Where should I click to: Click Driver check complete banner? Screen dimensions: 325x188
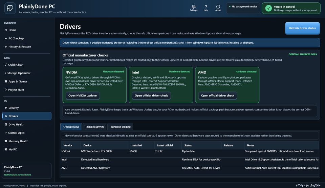tap(190, 43)
